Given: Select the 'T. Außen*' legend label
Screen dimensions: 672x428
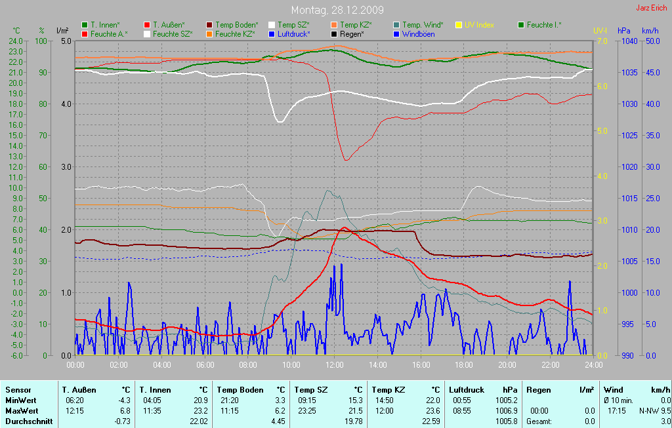Looking at the screenshot, I should (169, 25).
